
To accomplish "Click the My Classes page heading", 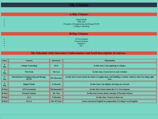I will pyautogui.click(x=79, y=5).
